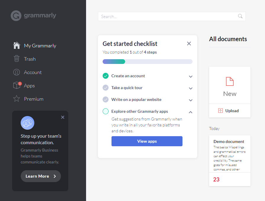265x201 pixels.
Task: Click the 23 score on Demo document
Action: [x=216, y=179]
